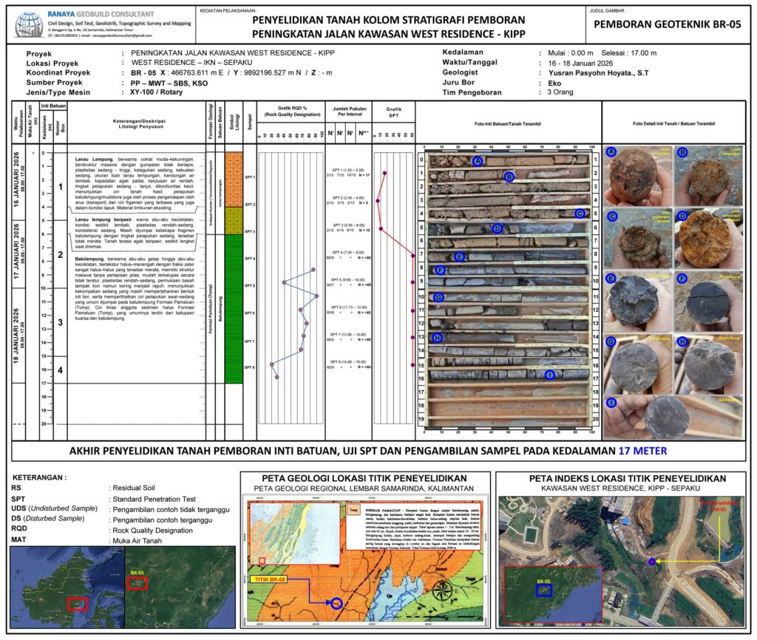Image resolution: width=757 pixels, height=640 pixels.
Task: Click marker D on the core box photo
Action: point(497,228)
